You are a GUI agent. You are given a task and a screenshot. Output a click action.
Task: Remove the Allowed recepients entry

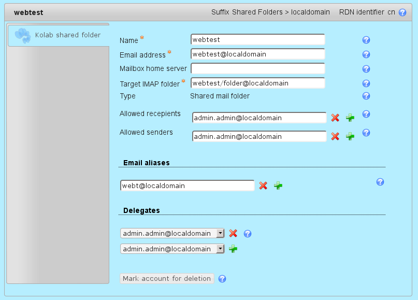pyautogui.click(x=335, y=118)
